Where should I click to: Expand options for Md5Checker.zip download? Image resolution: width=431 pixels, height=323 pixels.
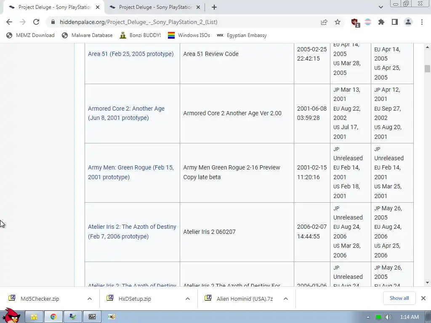point(90,299)
